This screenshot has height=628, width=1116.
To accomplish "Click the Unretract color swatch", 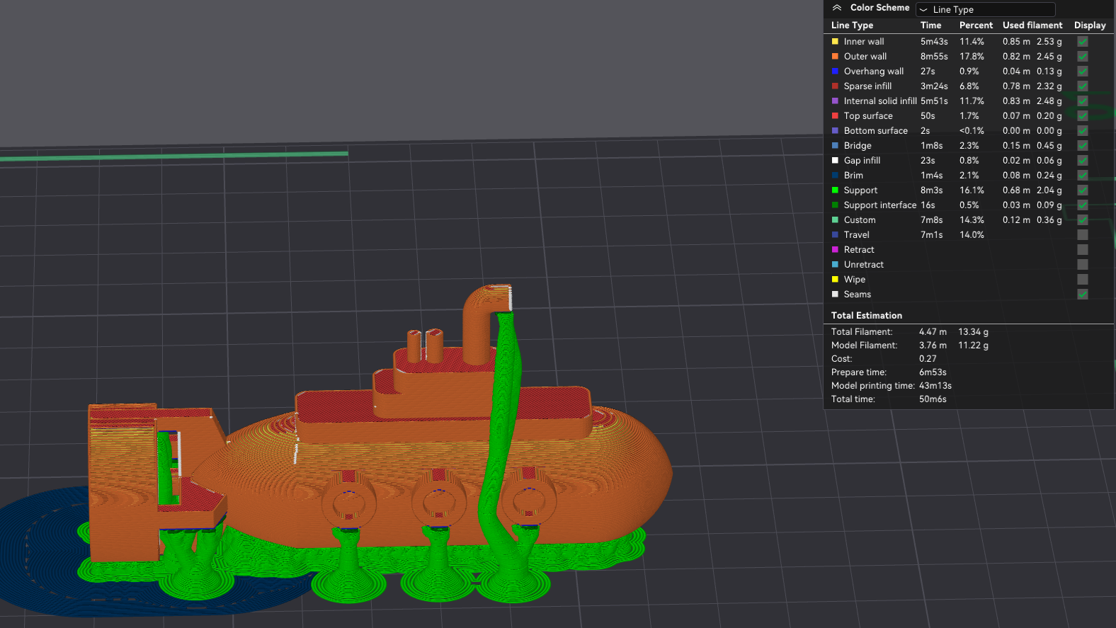I will click(835, 265).
